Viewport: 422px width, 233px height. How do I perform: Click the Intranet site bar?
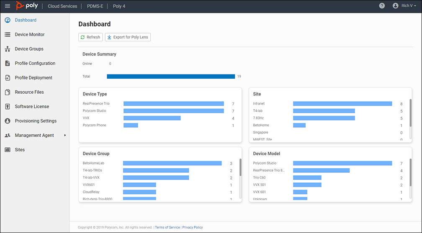point(342,104)
